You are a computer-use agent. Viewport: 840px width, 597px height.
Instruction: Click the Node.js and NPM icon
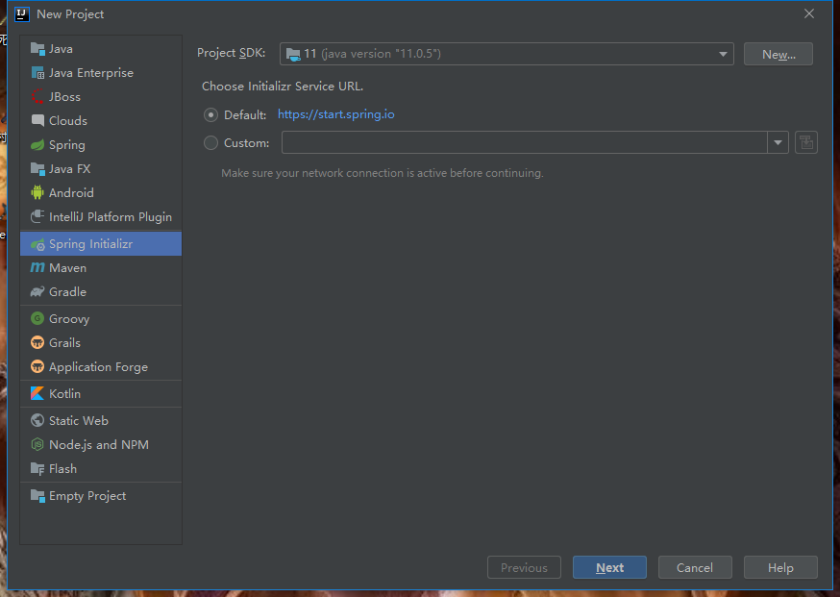[x=37, y=444]
